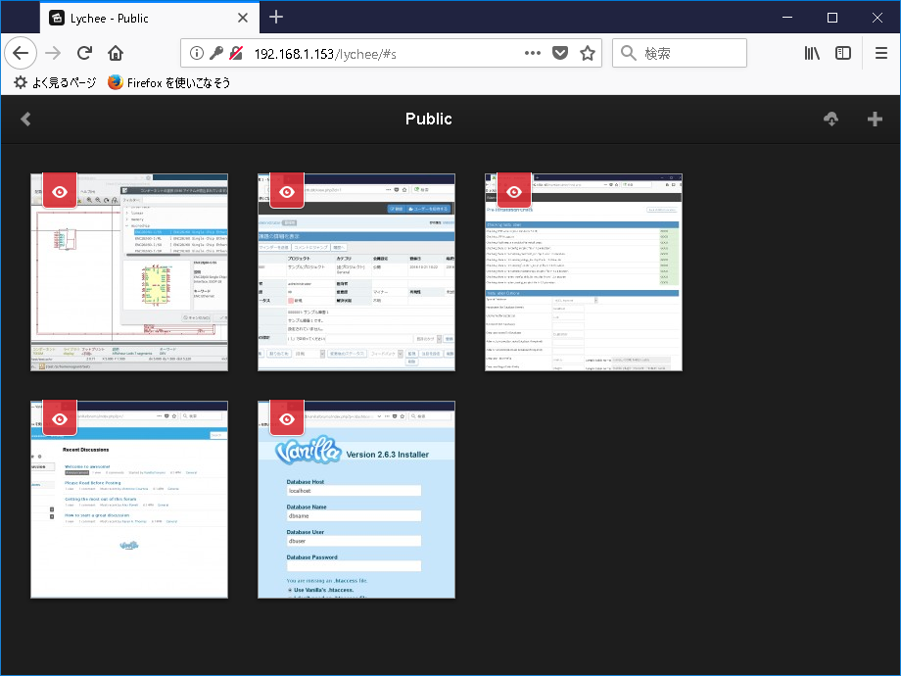
Task: Toggle public badge on the circuit schematic photo
Action: pos(59,190)
